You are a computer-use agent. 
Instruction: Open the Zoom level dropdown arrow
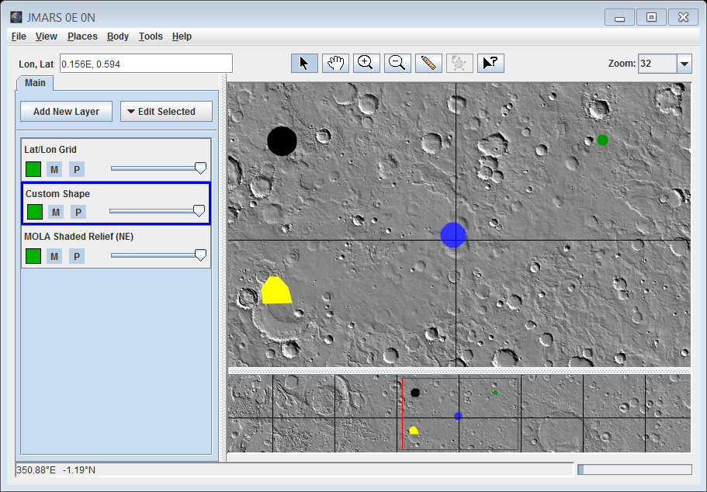[684, 64]
